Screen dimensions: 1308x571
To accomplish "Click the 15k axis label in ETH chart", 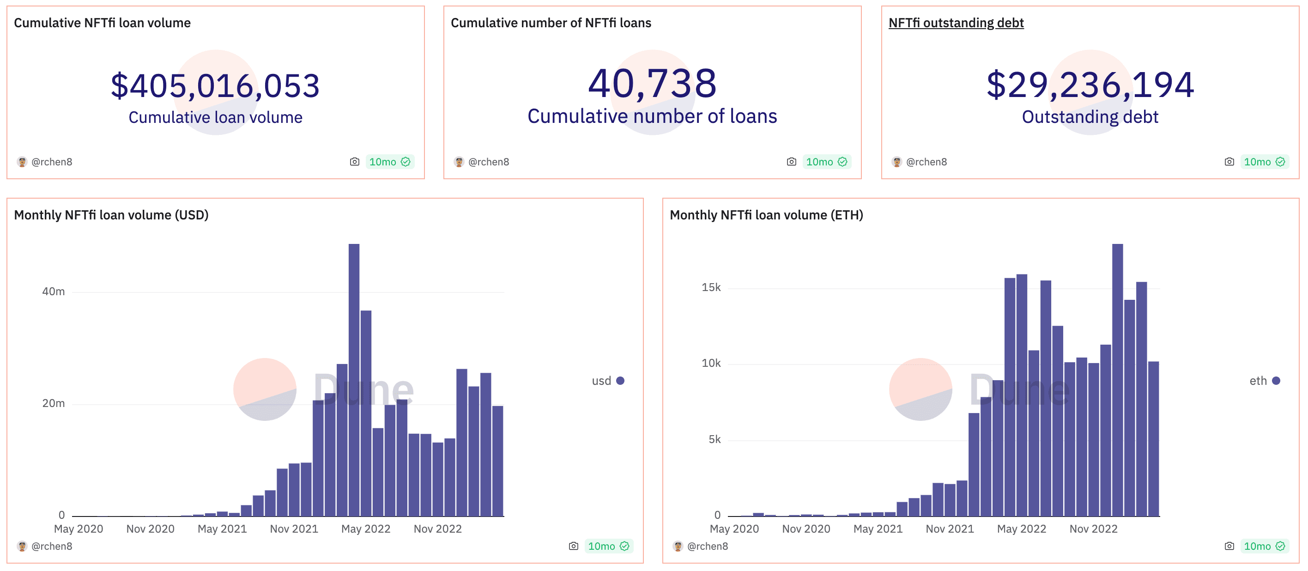I will pyautogui.click(x=711, y=287).
